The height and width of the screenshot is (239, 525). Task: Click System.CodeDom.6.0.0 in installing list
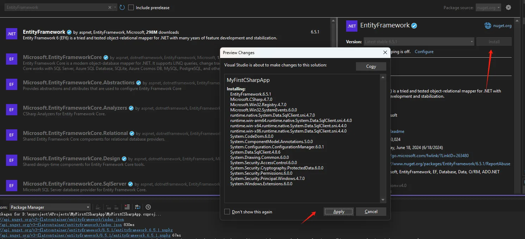[x=252, y=136]
